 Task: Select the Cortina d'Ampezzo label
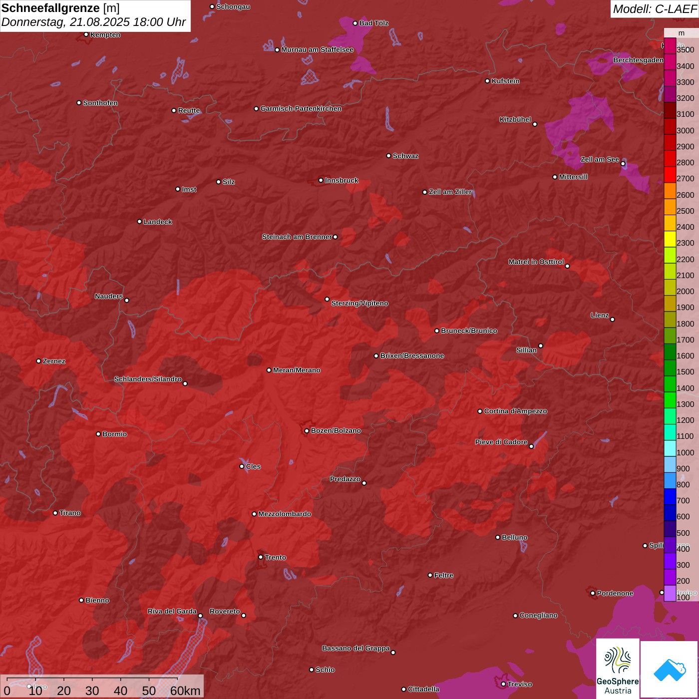516,411
